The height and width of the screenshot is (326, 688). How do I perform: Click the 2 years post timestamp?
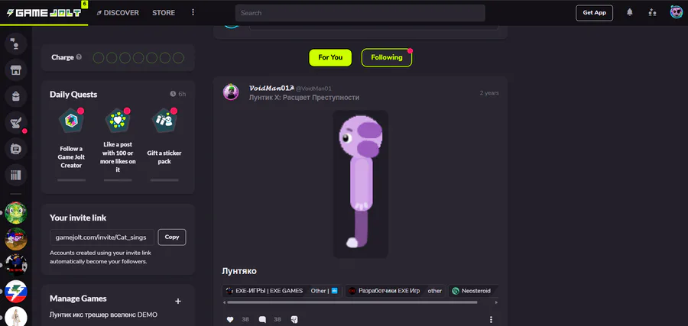tap(488, 93)
